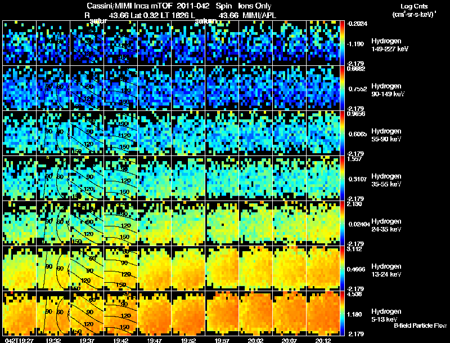Select the 'Hydrogen 35-55 keV' row label
450x343 pixels.
click(x=386, y=180)
